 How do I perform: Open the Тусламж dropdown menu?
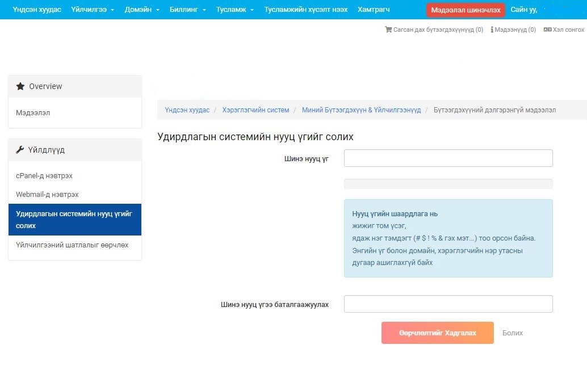234,10
